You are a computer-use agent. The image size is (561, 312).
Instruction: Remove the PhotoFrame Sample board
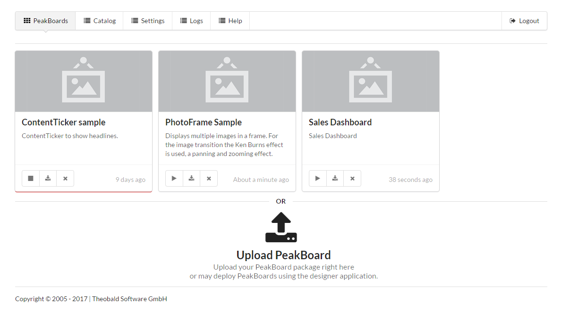coord(209,179)
